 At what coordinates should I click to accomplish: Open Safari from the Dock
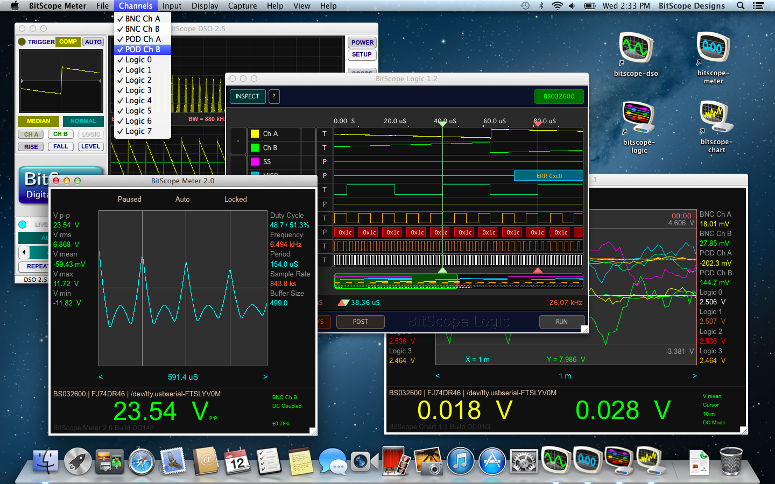pos(142,461)
